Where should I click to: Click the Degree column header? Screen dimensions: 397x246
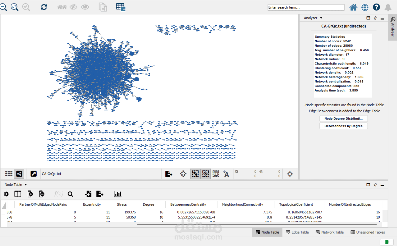[x=148, y=205]
